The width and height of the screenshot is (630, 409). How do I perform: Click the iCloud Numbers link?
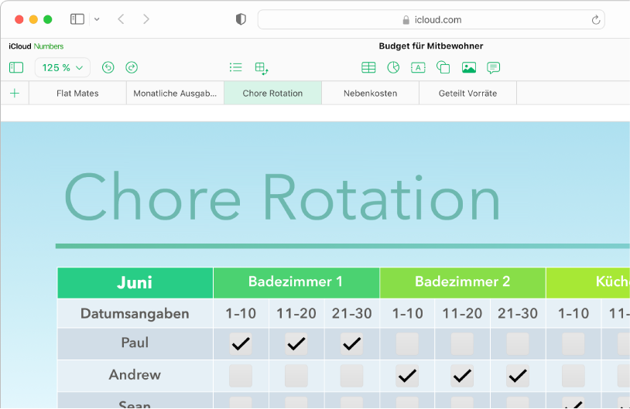[36, 46]
